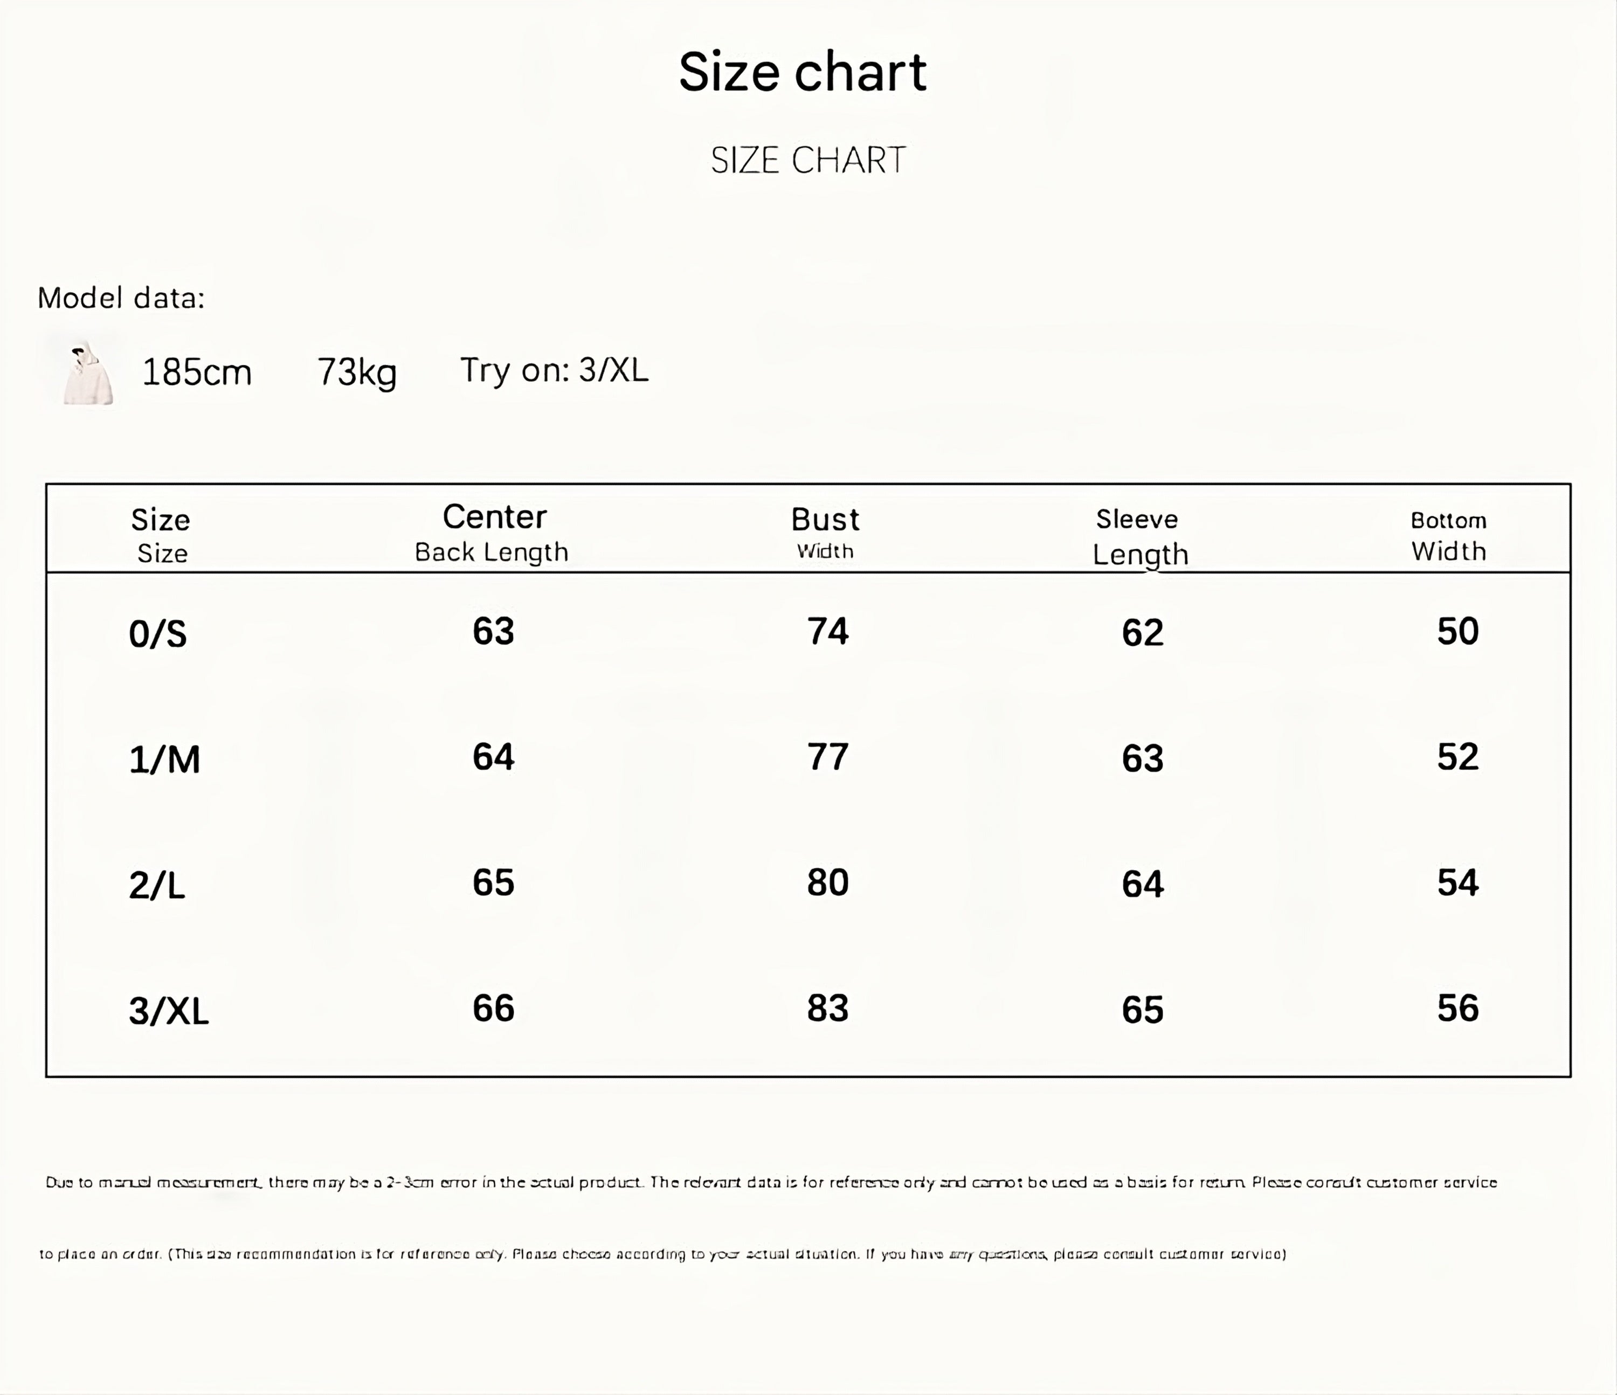1617x1395 pixels.
Task: Click bust width value 83 for 3/XL
Action: point(827,1008)
